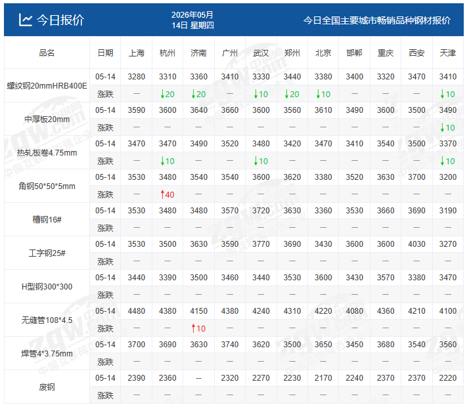
Task: Click 废钢 Jinan empty price --
Action: 198,378
